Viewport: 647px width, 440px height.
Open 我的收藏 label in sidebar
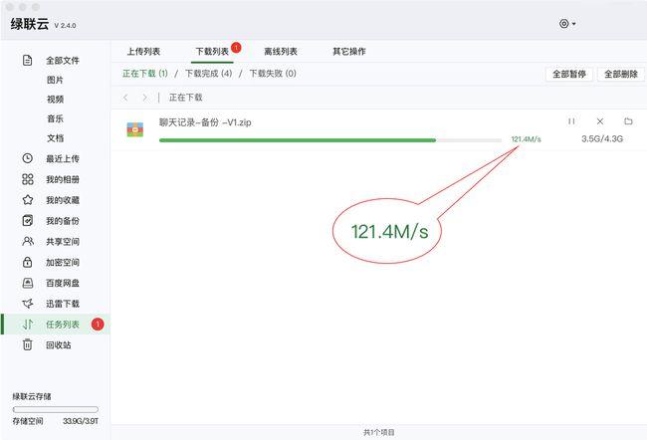63,200
